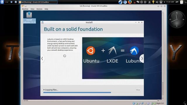Click the mouse integration status icon
This screenshot has height=105, width=187.
click(x=152, y=103)
